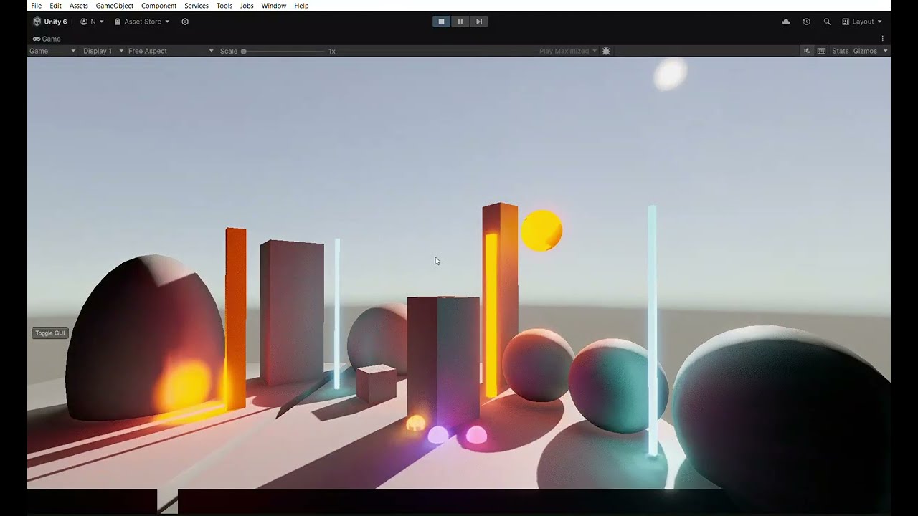Open the Edit menu
Screen dimensions: 918x516
55,6
